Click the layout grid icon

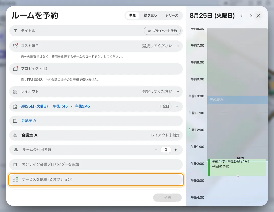click(x=15, y=92)
